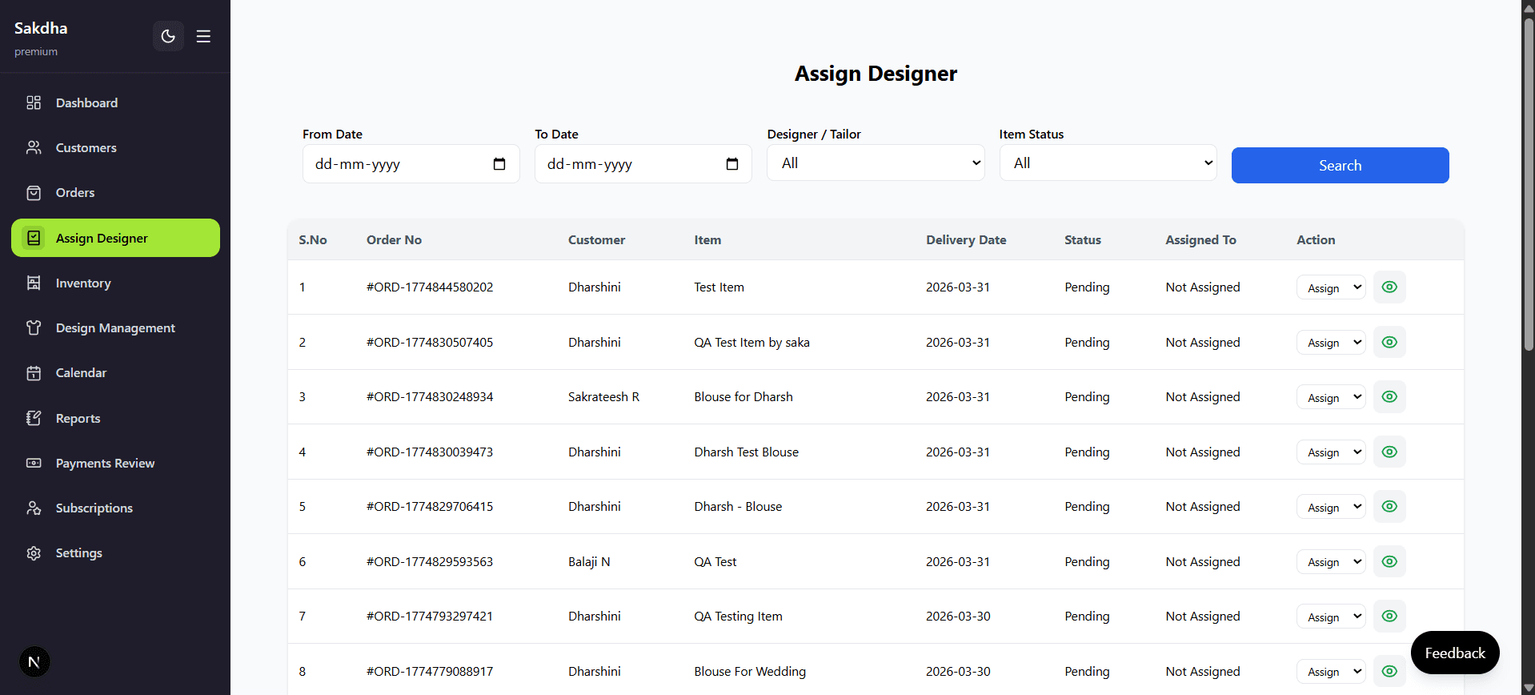The image size is (1535, 695).
Task: Open Assign dropdown for QA Test row
Action: point(1331,561)
